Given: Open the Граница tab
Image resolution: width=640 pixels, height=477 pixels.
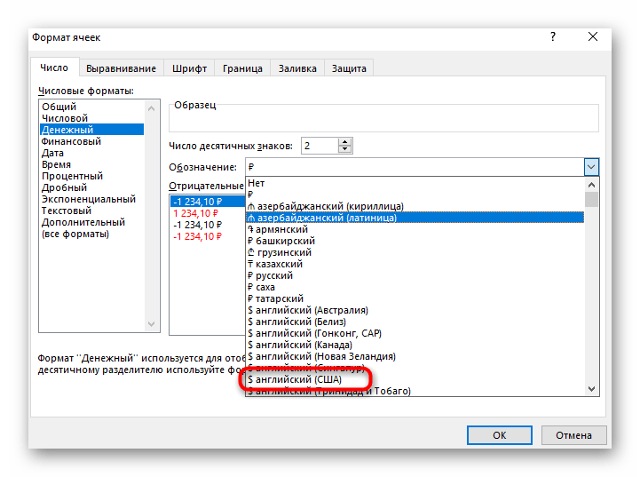Looking at the screenshot, I should tap(242, 68).
